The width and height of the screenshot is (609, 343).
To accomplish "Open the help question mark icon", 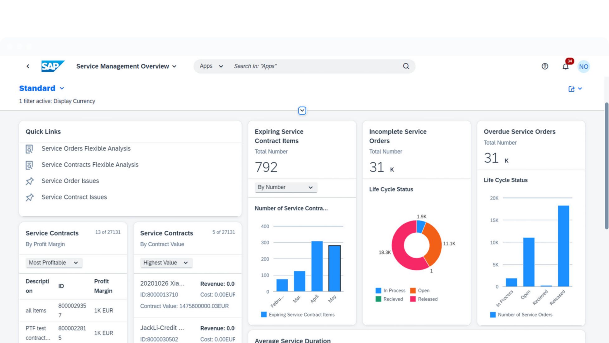I will (544, 66).
